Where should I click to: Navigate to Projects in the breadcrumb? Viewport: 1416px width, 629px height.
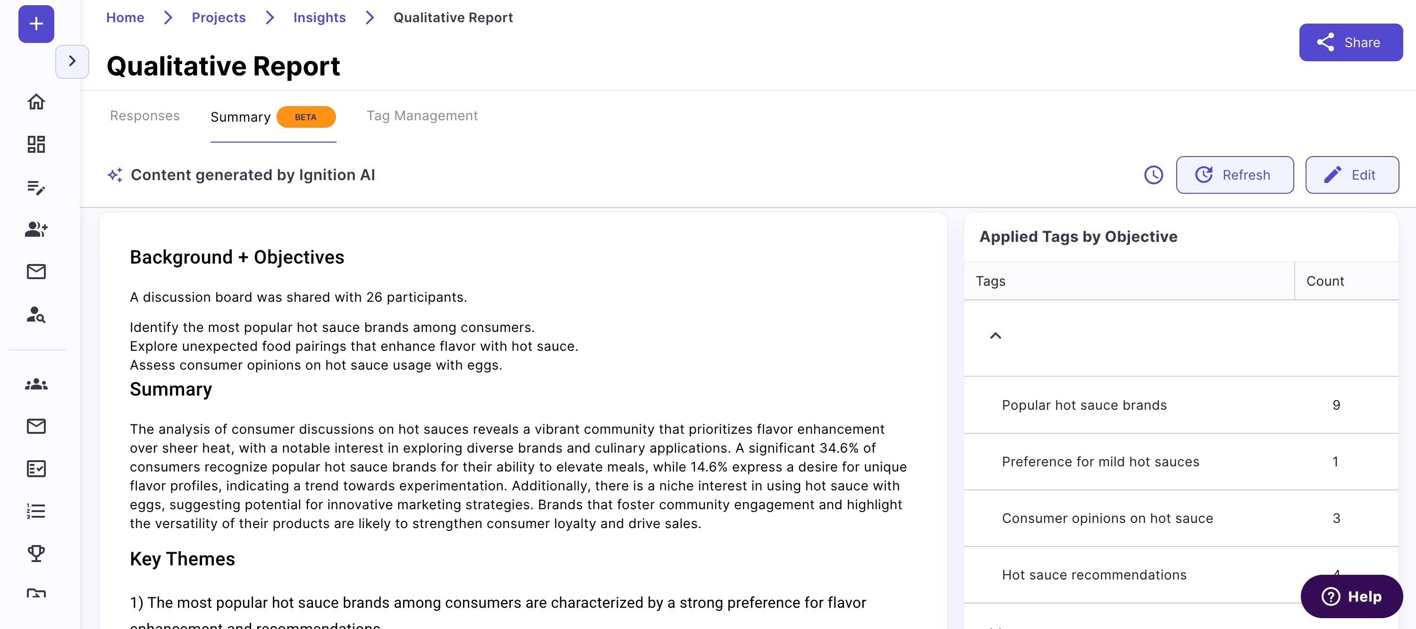pyautogui.click(x=219, y=17)
